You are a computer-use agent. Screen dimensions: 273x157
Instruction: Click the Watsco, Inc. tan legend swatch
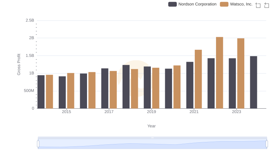click(x=224, y=4)
